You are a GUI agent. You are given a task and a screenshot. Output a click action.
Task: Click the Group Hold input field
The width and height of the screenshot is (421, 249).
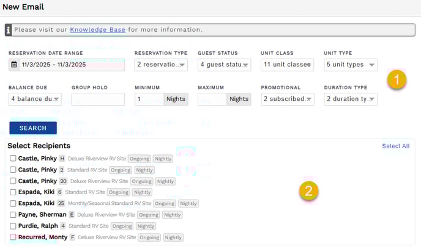[98, 99]
